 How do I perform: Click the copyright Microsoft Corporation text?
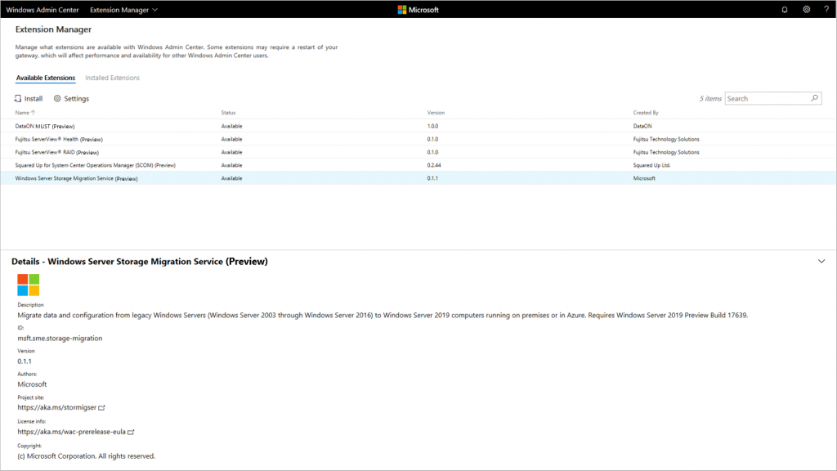pyautogui.click(x=86, y=456)
